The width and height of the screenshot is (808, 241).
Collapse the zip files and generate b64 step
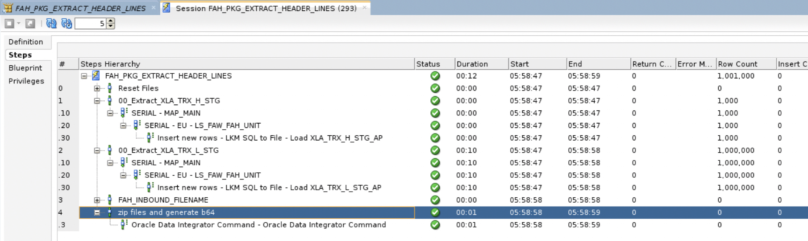(97, 212)
